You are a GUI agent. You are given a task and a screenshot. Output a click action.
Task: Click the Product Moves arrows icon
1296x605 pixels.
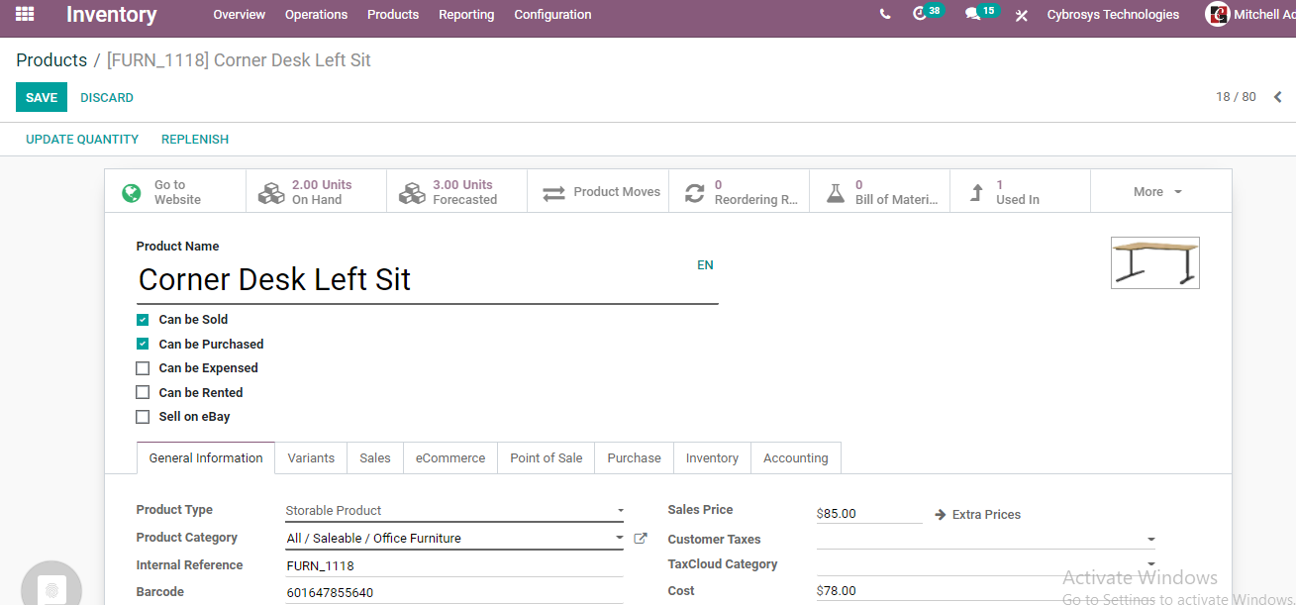553,192
